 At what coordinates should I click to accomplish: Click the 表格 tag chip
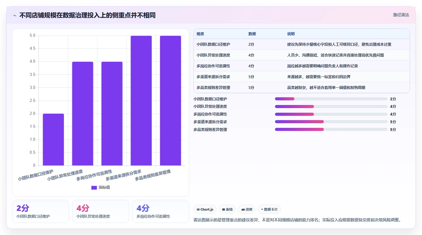pyautogui.click(x=227, y=209)
